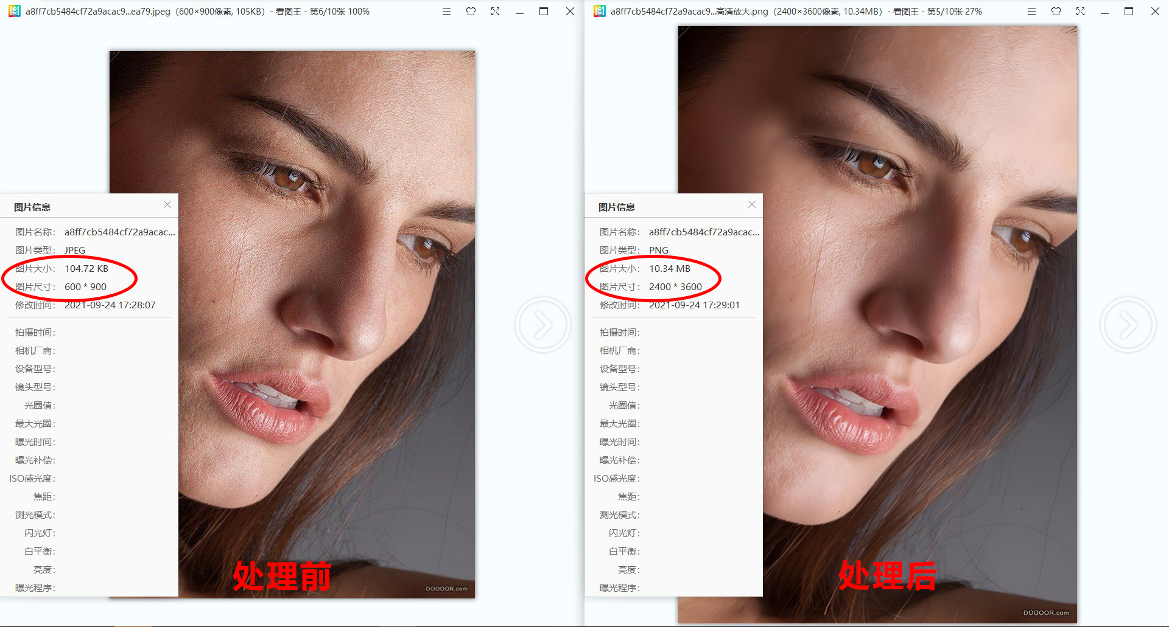Go to next image using the arrow in the left window
The width and height of the screenshot is (1169, 627).
click(x=543, y=325)
